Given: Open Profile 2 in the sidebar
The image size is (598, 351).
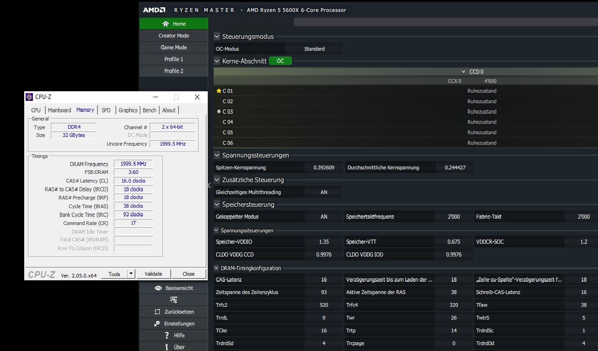Looking at the screenshot, I should 174,71.
